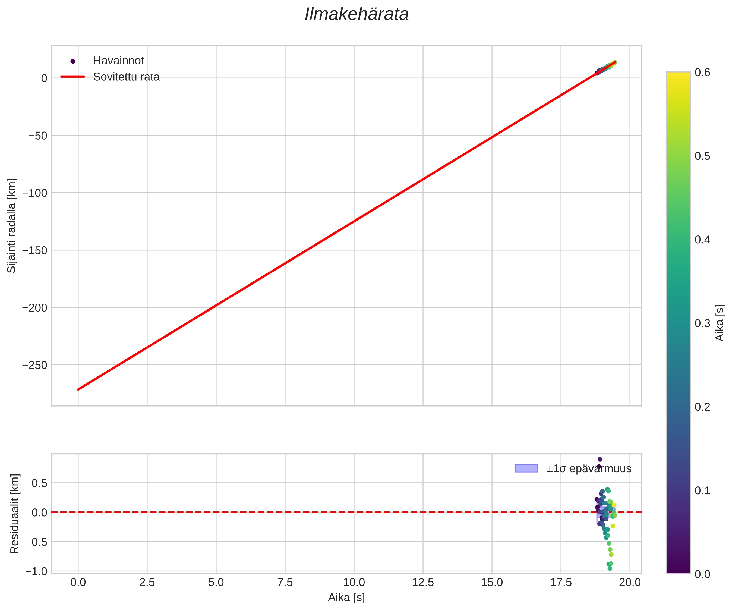Click the Sijainti radalla [km] axis label

(11, 226)
